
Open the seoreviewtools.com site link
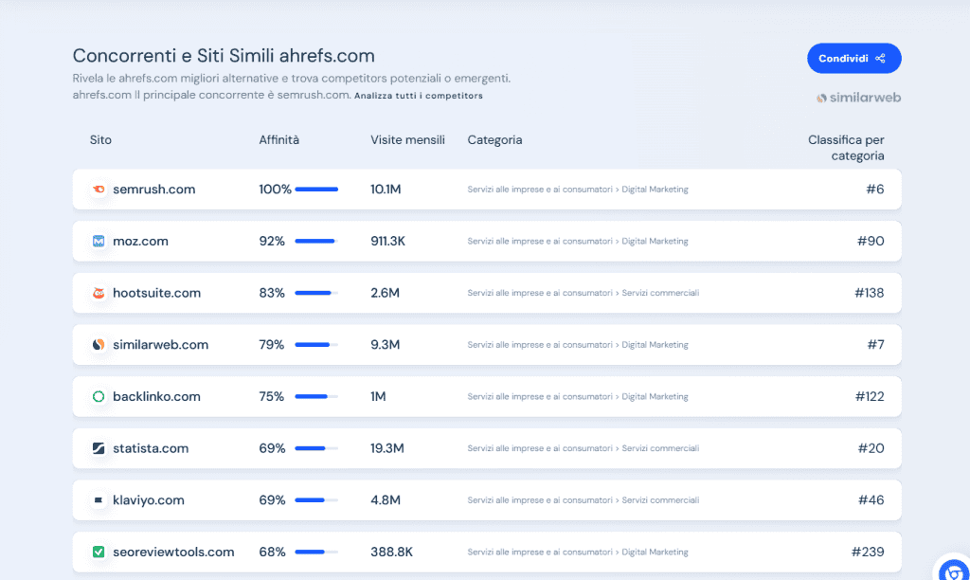(173, 553)
